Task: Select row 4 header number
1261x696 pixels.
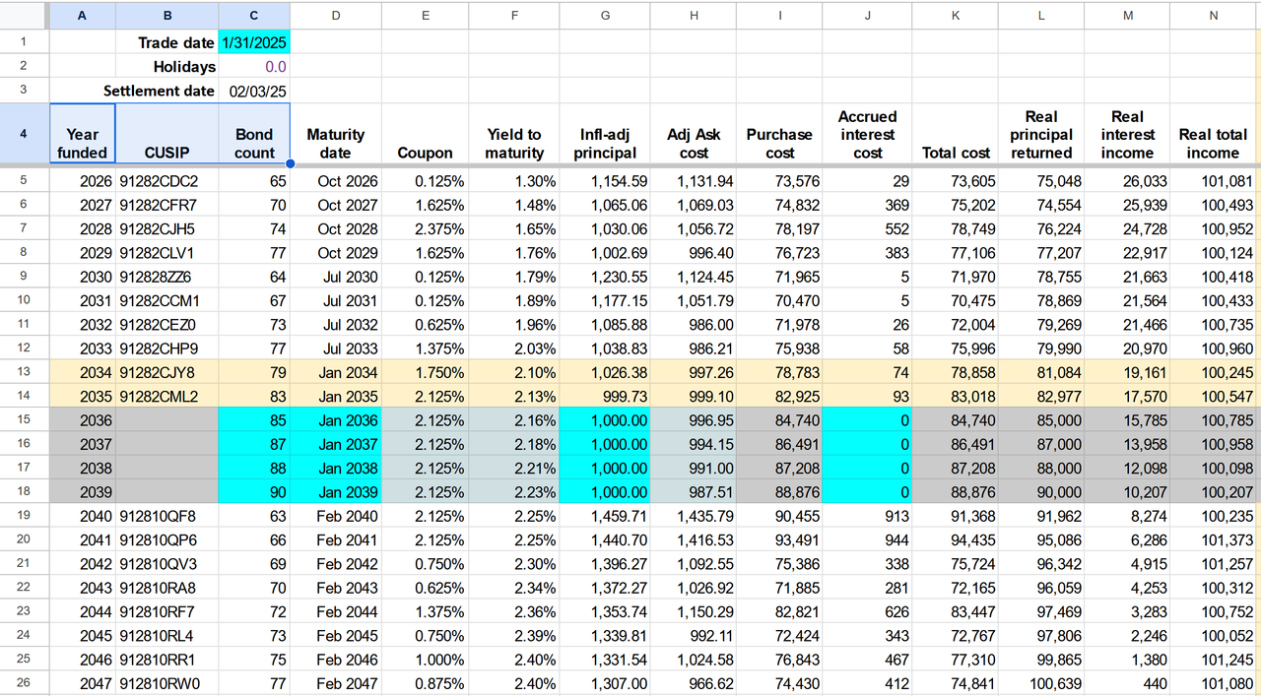Action: click(24, 134)
